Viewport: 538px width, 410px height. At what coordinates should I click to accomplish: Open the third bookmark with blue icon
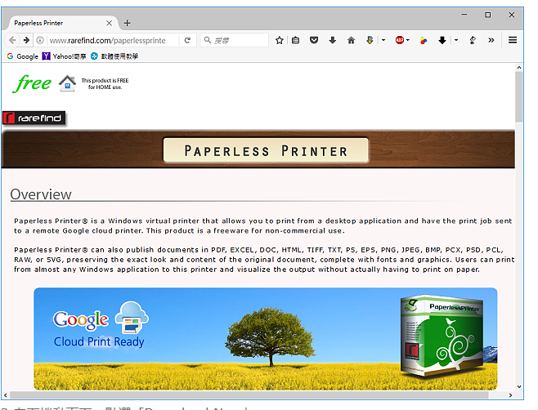tap(114, 56)
